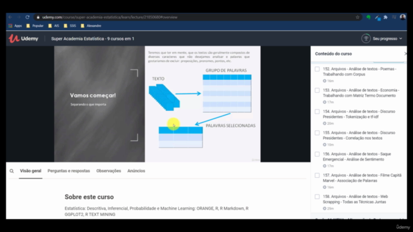The width and height of the screenshot is (413, 232).
Task: Open the Super Academia Estatística course title link
Action: (92, 39)
